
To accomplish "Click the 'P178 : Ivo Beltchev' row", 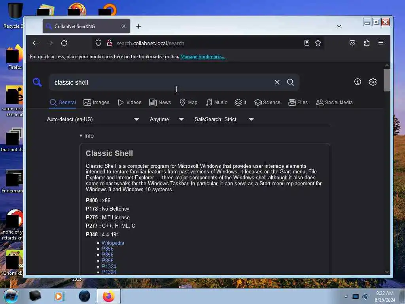I will (108, 209).
